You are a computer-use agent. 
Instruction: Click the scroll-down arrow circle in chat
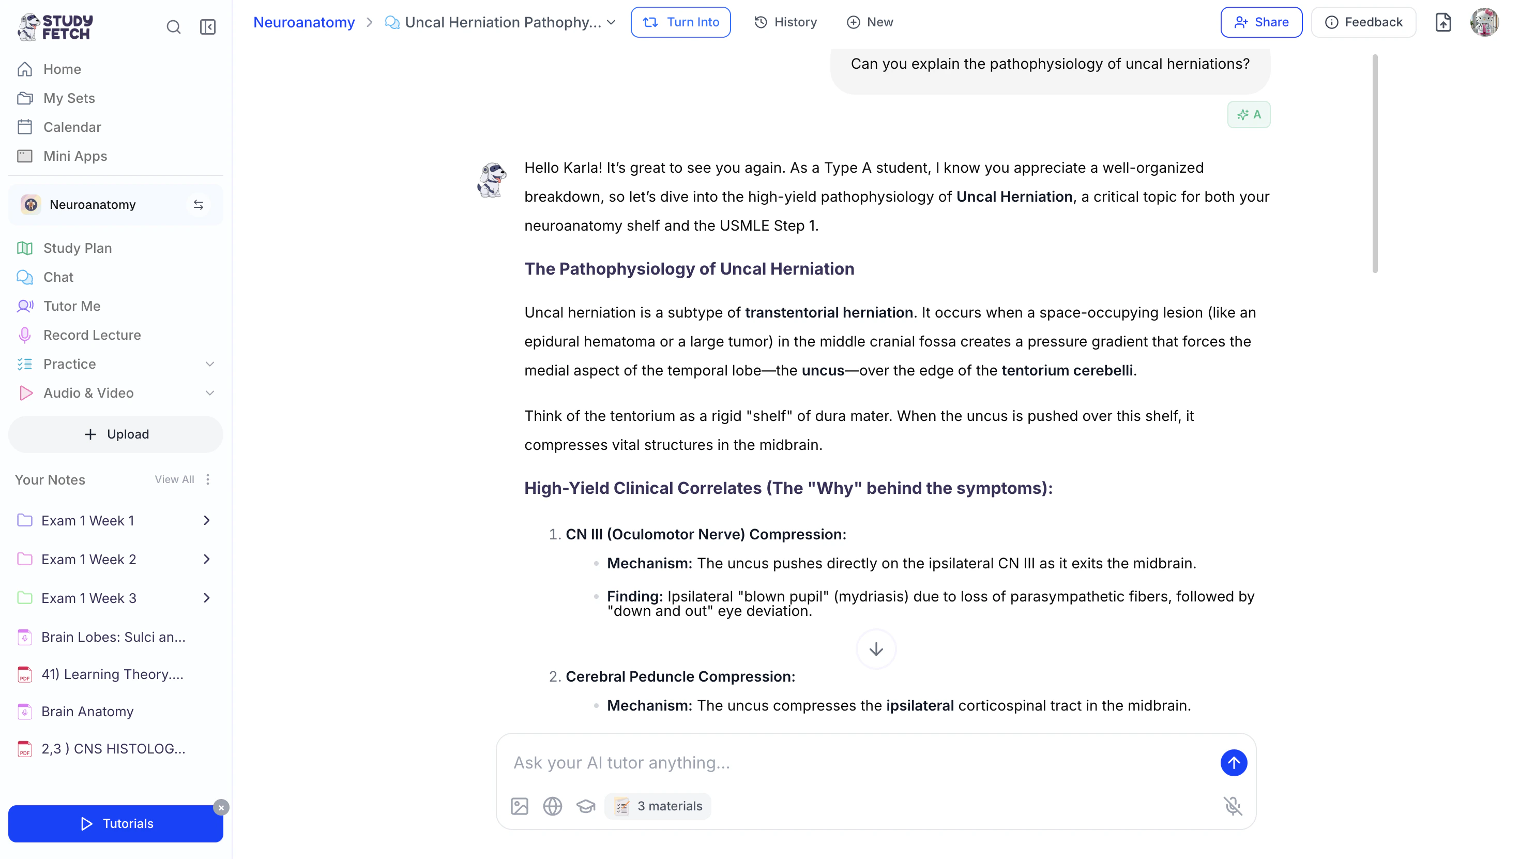pos(876,650)
